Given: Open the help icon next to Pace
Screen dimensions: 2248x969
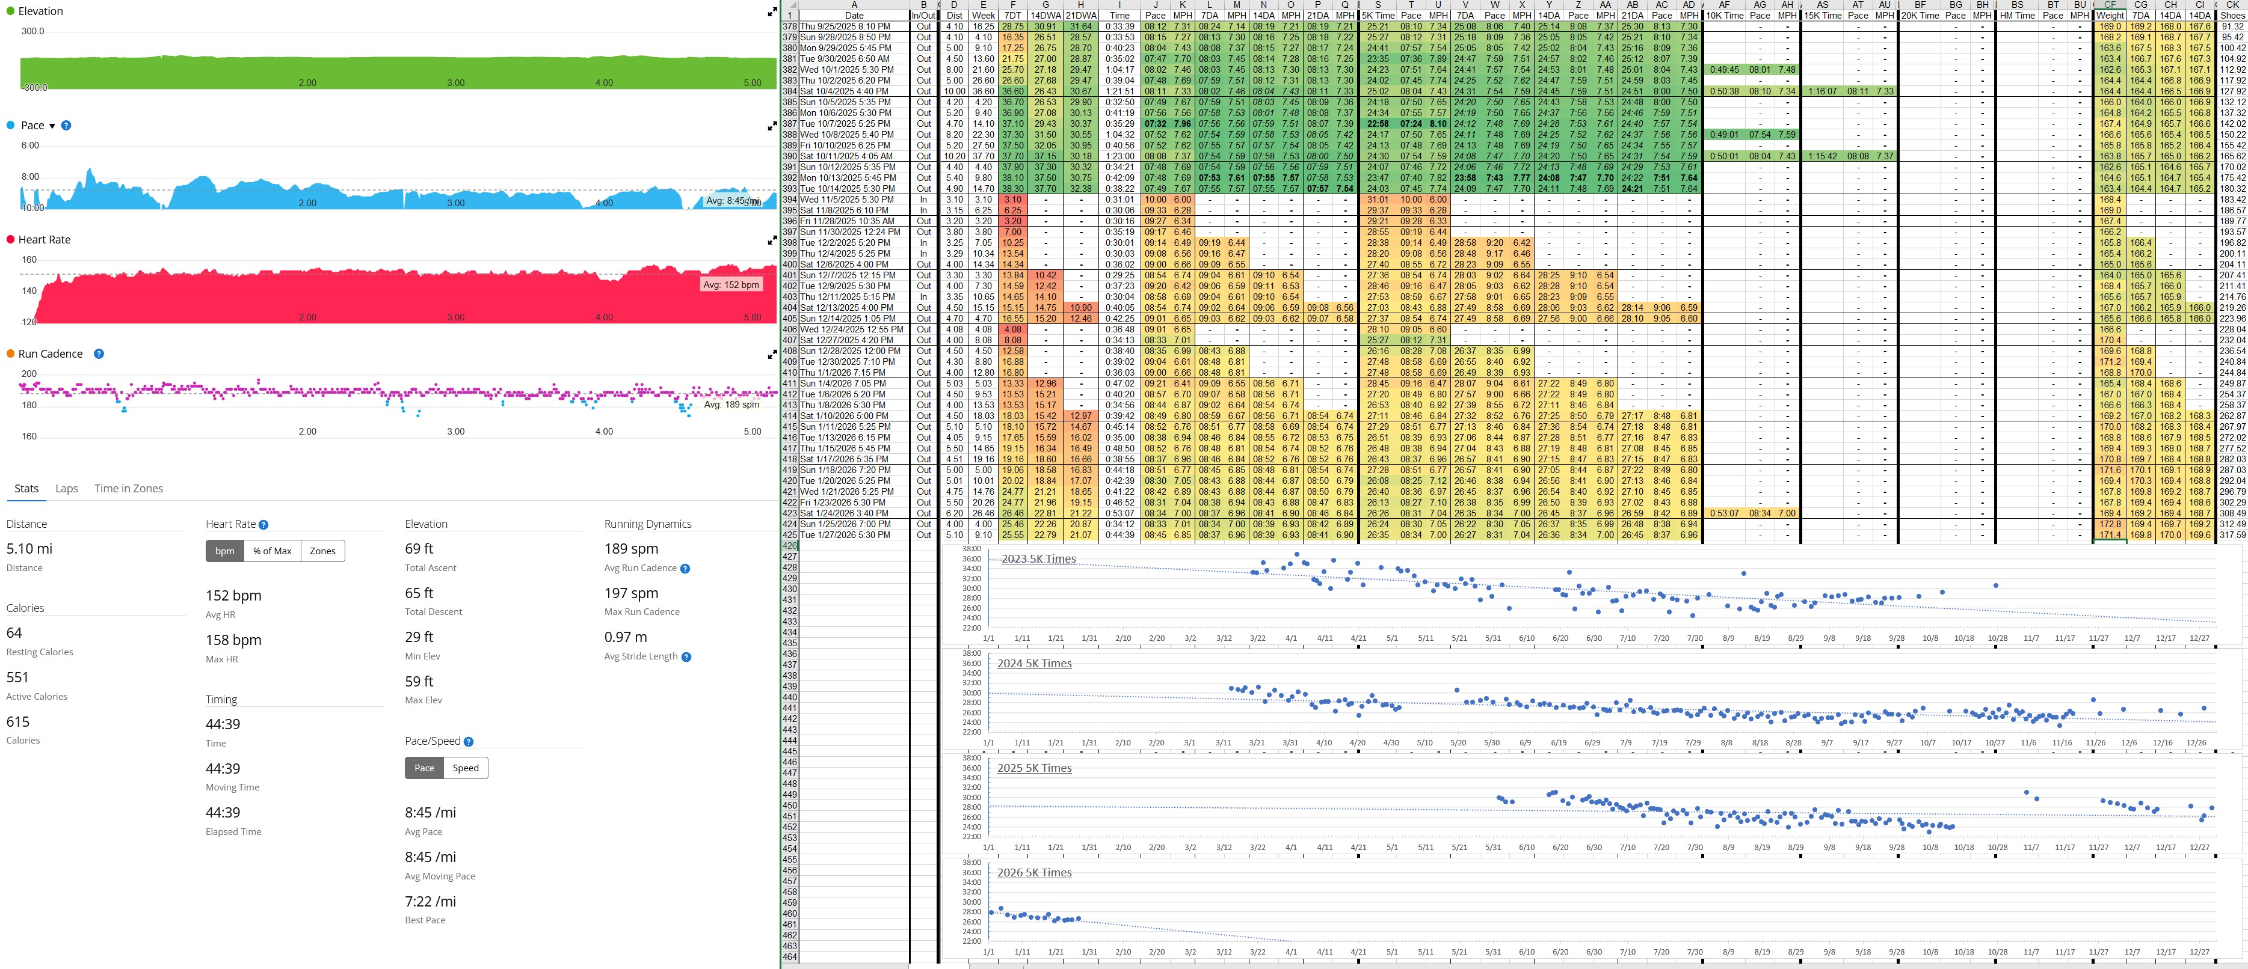Looking at the screenshot, I should coord(66,126).
